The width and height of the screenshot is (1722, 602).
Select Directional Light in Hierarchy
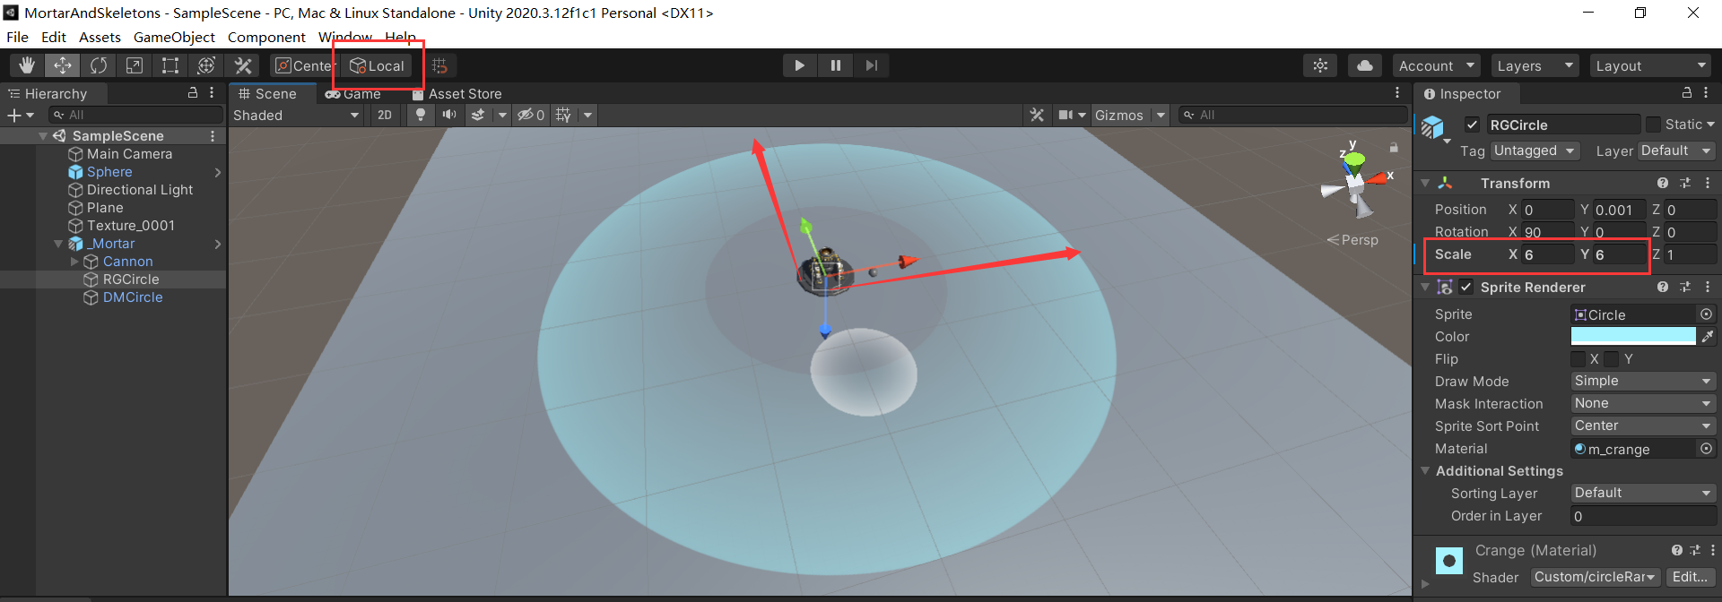point(140,190)
